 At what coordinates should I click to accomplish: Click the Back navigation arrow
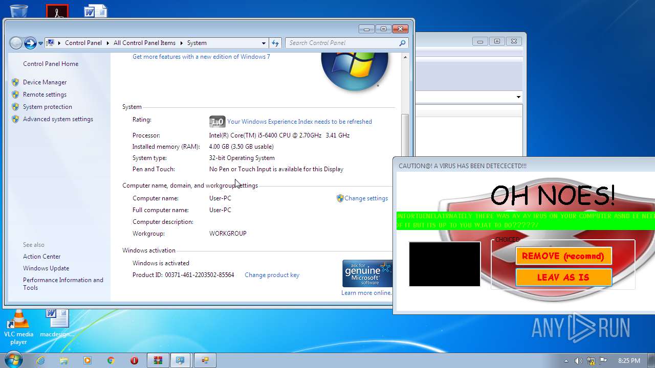(x=16, y=43)
